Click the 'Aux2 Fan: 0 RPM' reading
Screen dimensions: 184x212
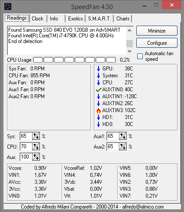(x=26, y=96)
